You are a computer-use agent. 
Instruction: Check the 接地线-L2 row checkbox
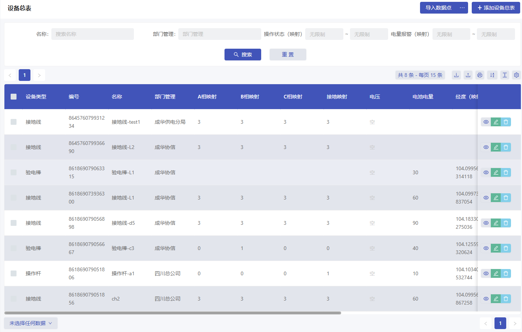(x=14, y=147)
